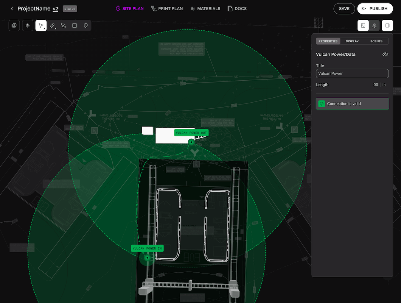Toggle the right side panel
The width and height of the screenshot is (401, 303).
(x=387, y=25)
